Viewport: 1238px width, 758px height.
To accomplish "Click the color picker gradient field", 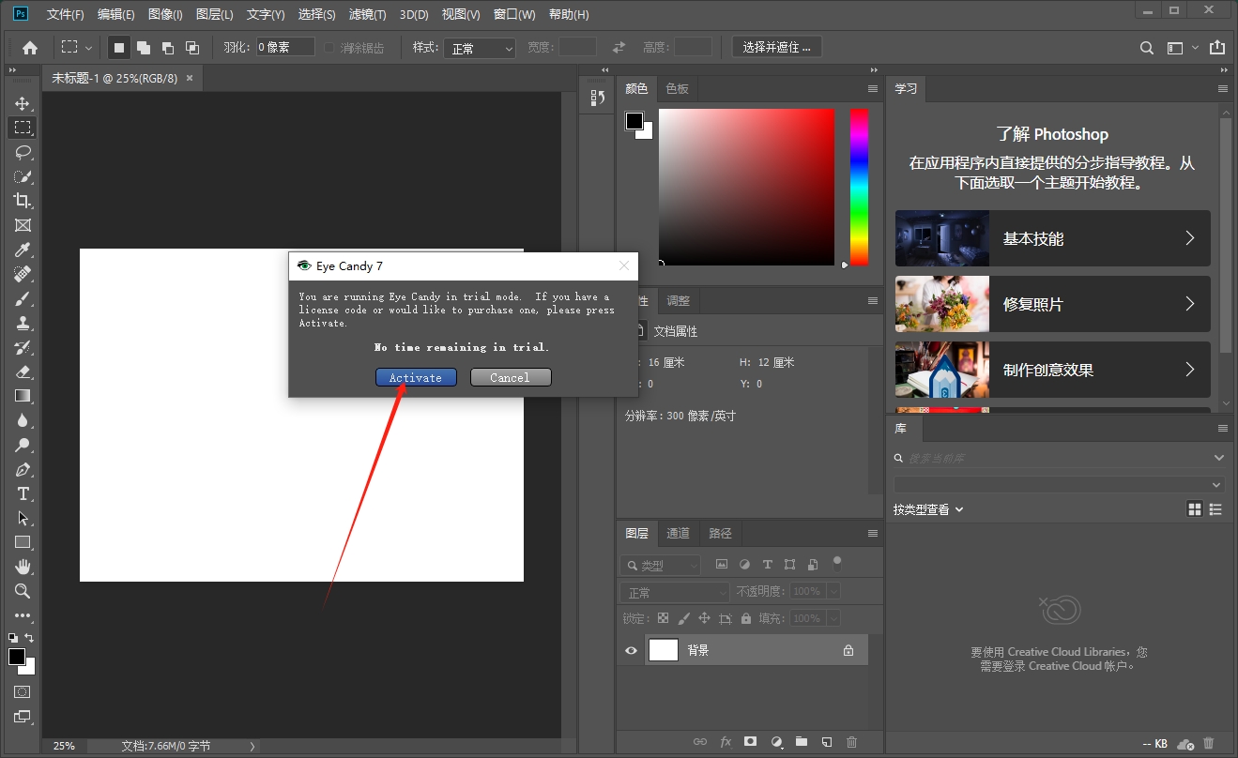I will [746, 187].
